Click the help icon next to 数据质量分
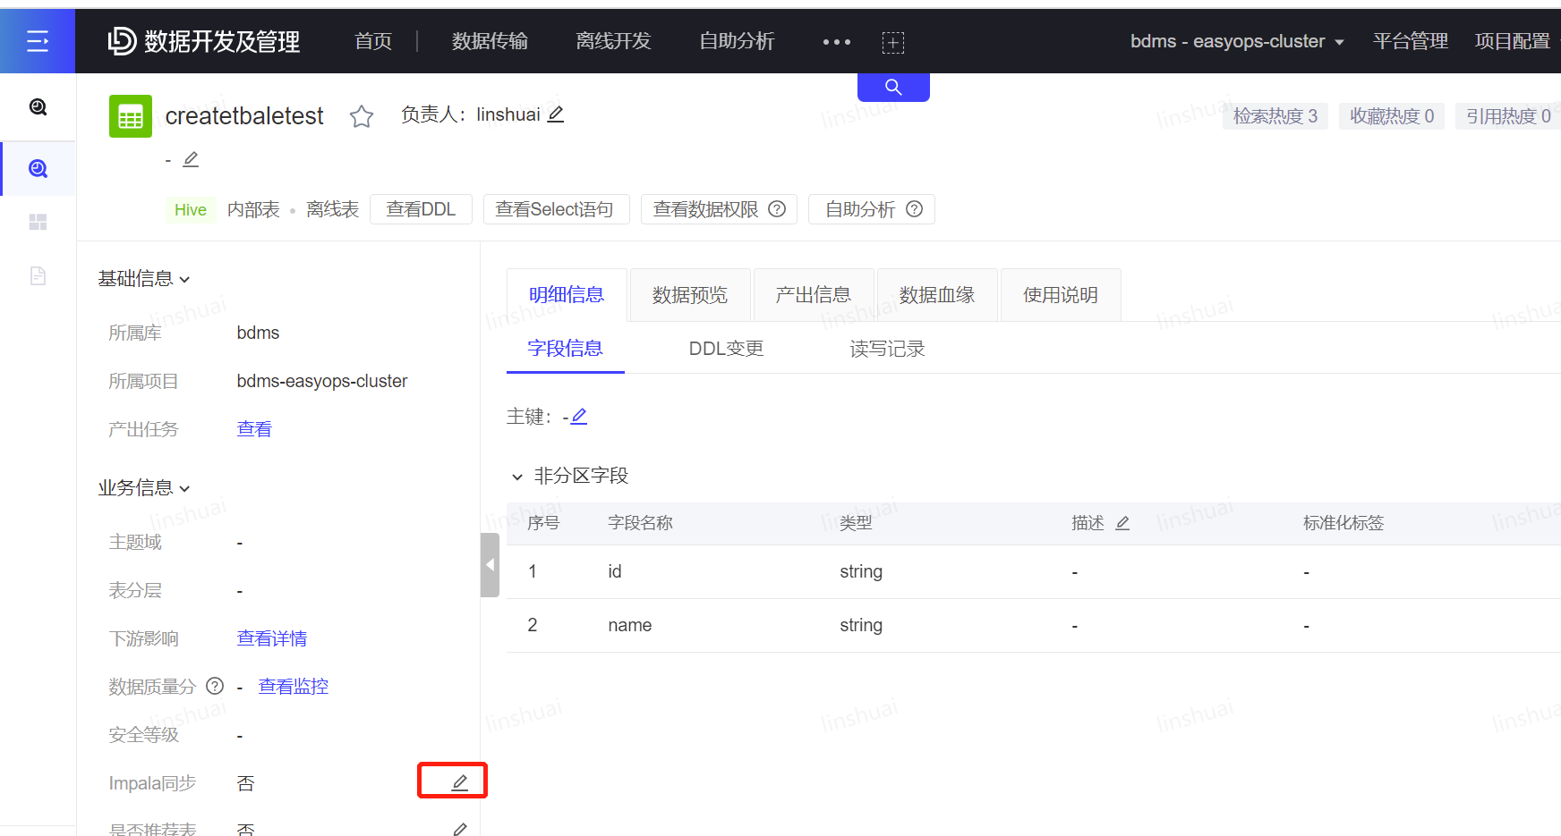 point(215,686)
